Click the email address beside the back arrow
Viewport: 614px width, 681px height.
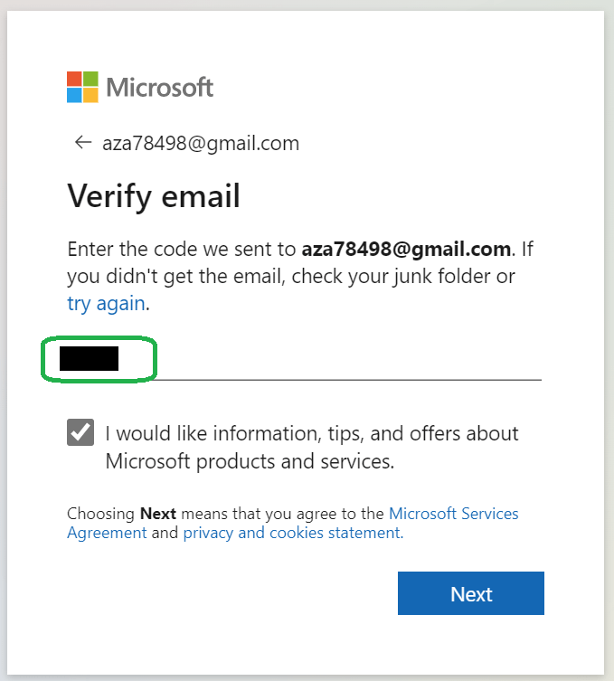[201, 143]
